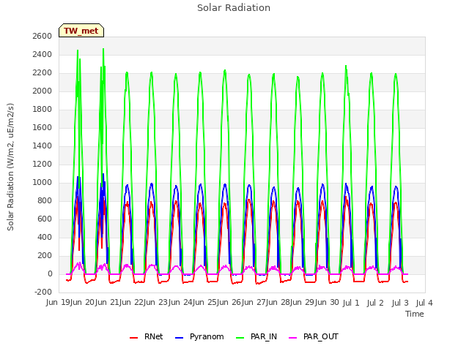Screen dimensions: 469x351
Task: Click the 1600 y-axis tick label
Action: coord(43,127)
